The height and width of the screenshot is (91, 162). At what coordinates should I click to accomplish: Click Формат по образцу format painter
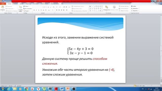[11, 11]
